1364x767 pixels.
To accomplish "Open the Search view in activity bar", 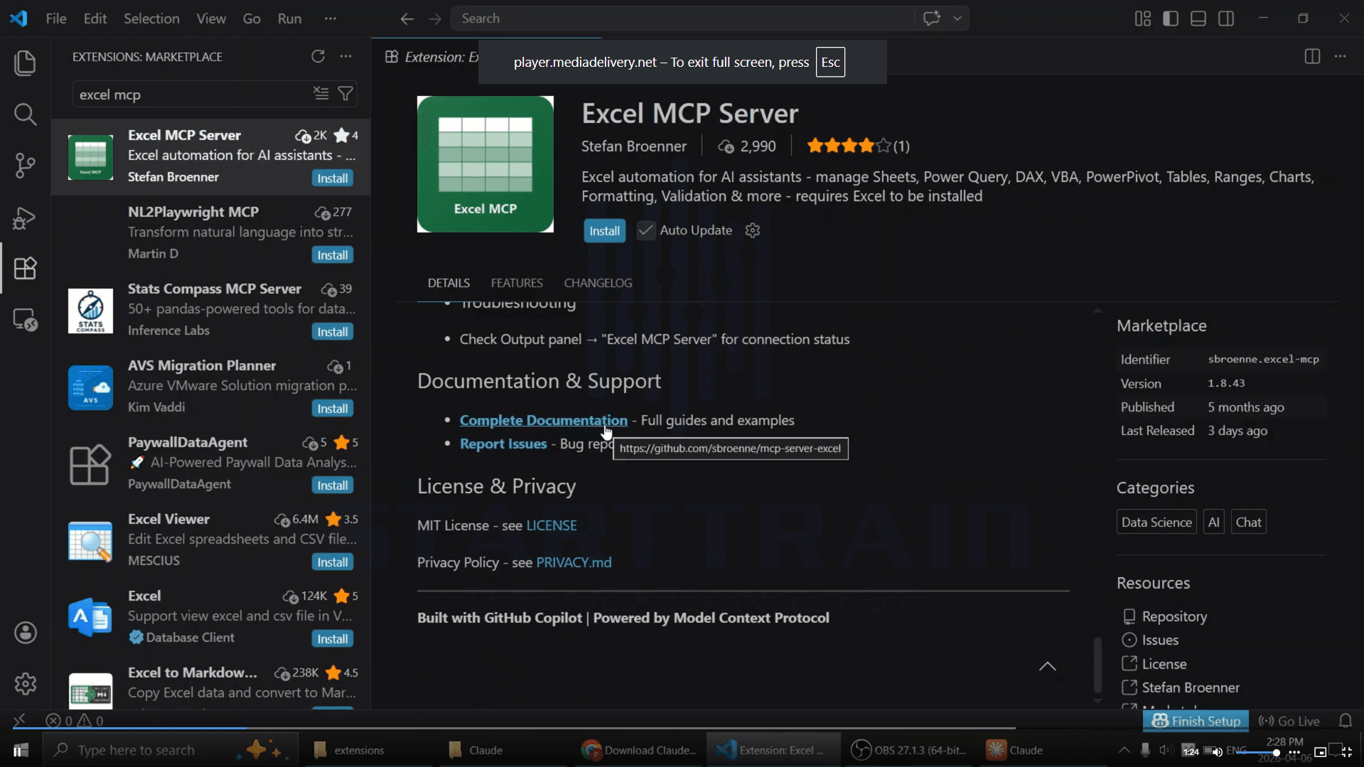I will [25, 114].
